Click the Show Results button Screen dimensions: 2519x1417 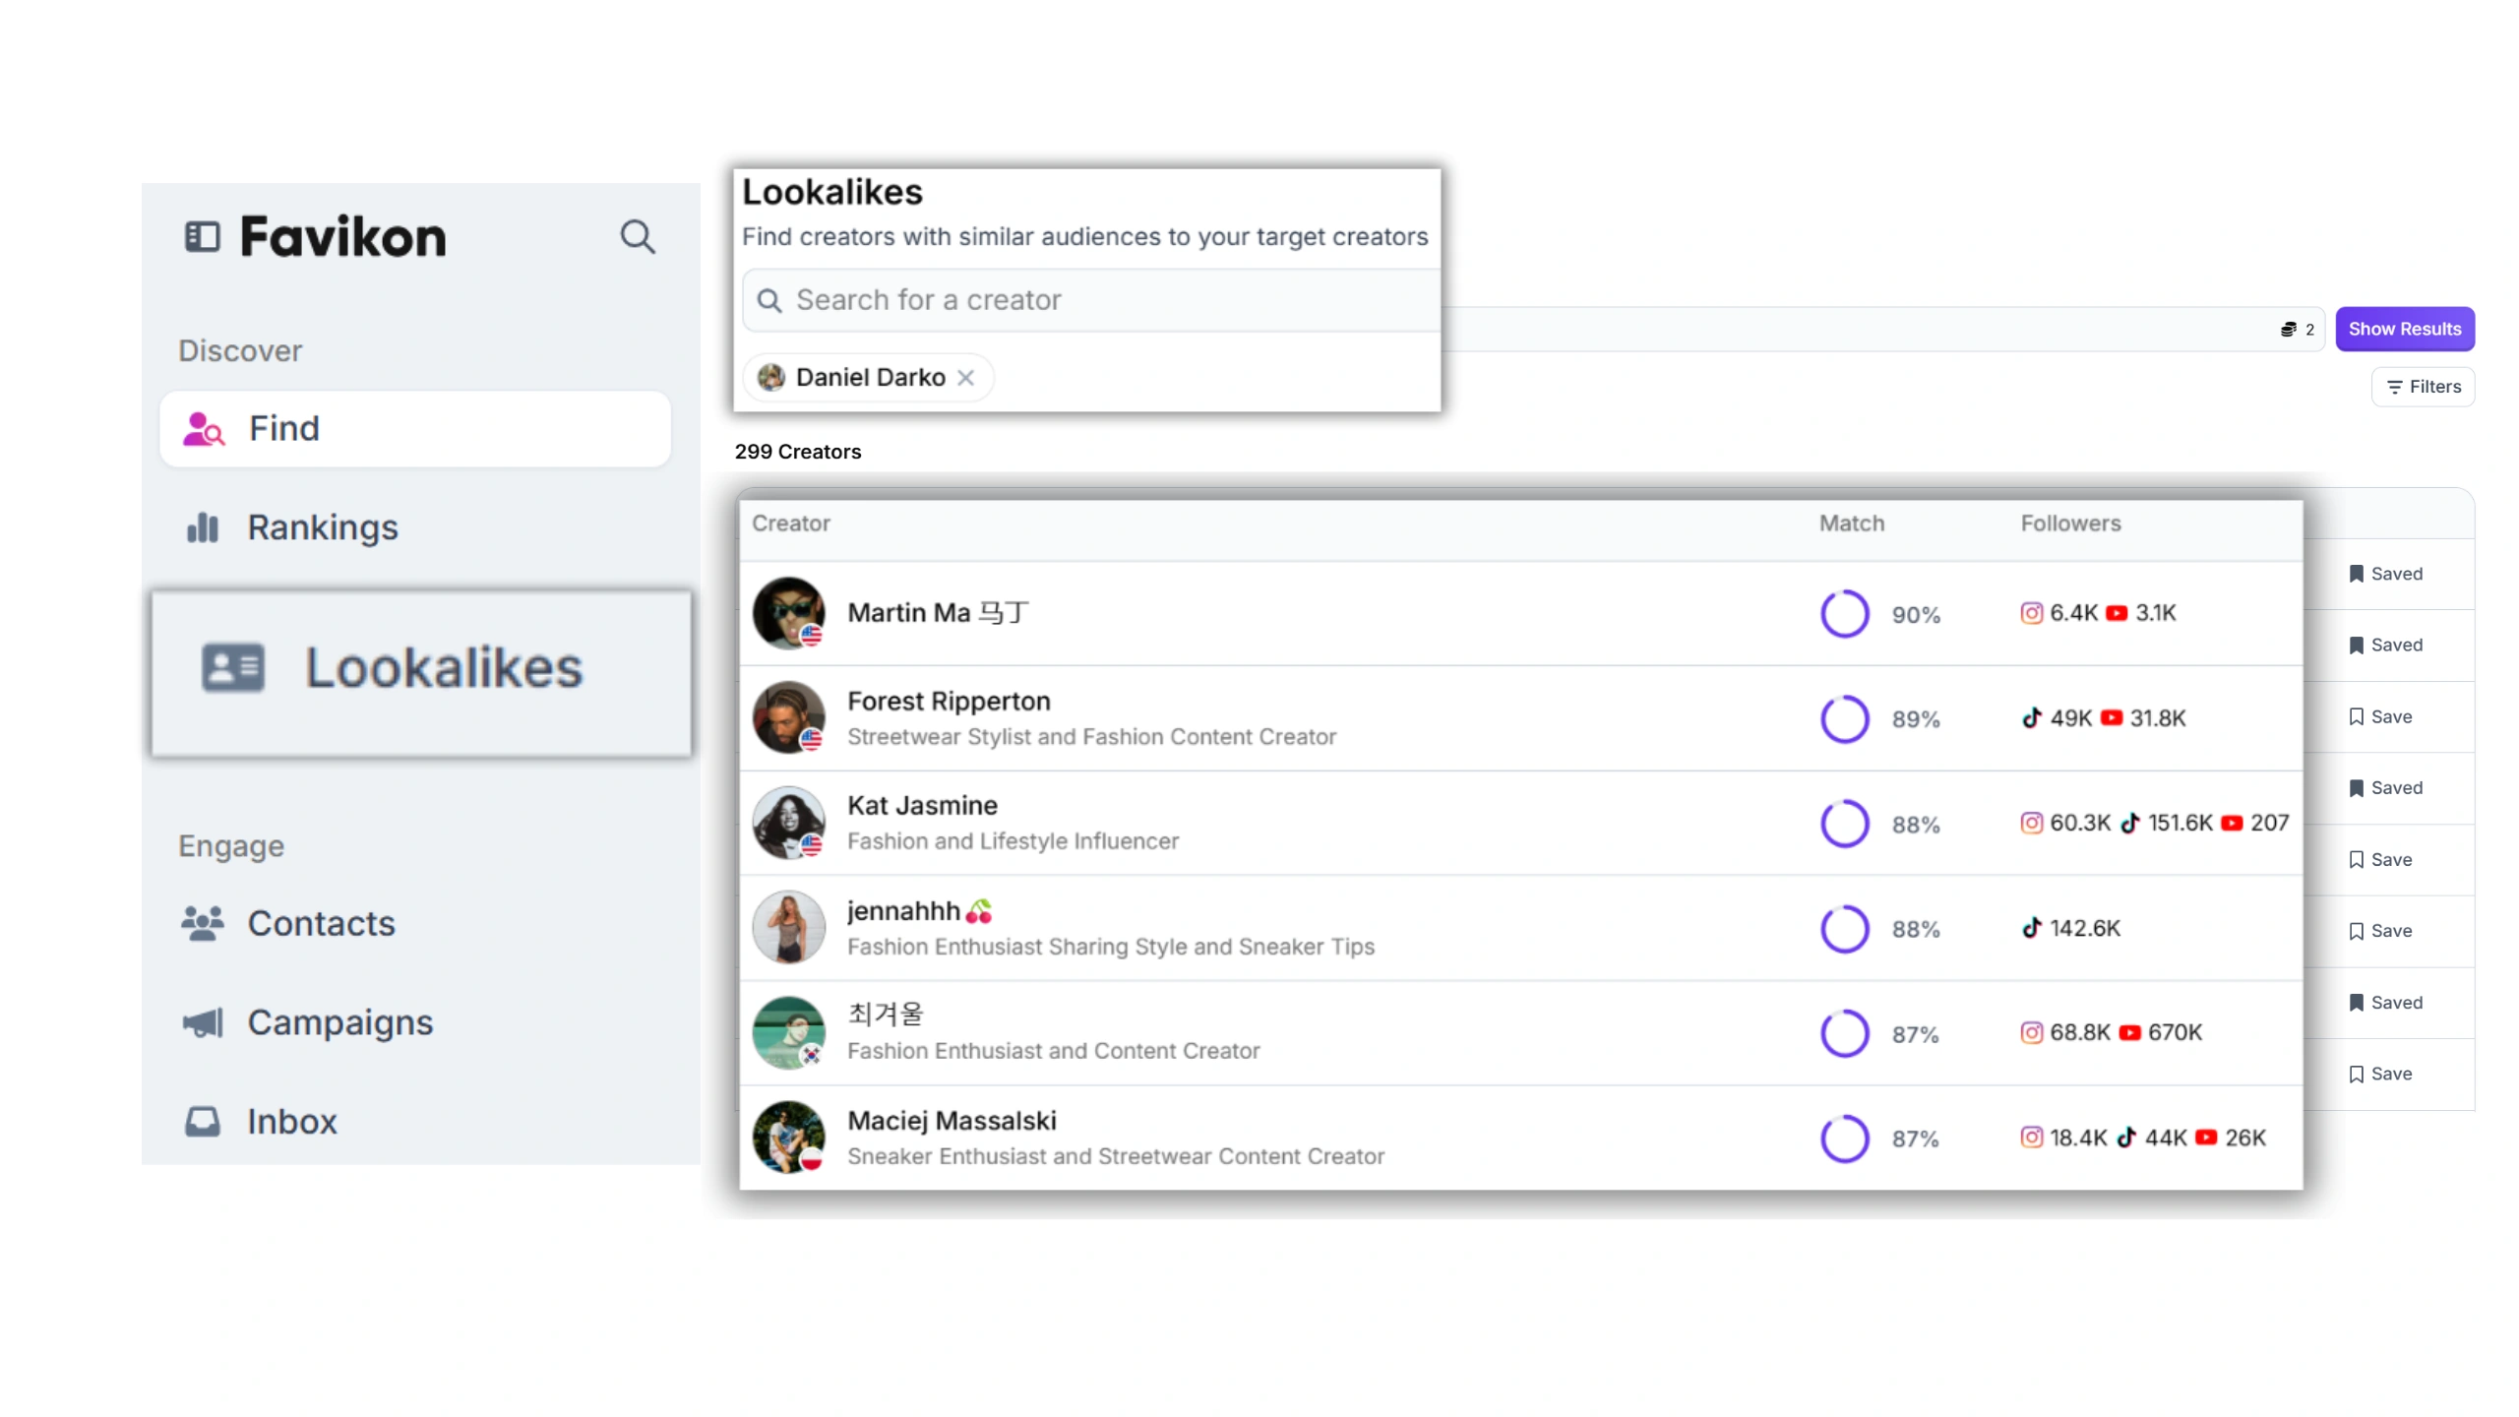point(2403,329)
